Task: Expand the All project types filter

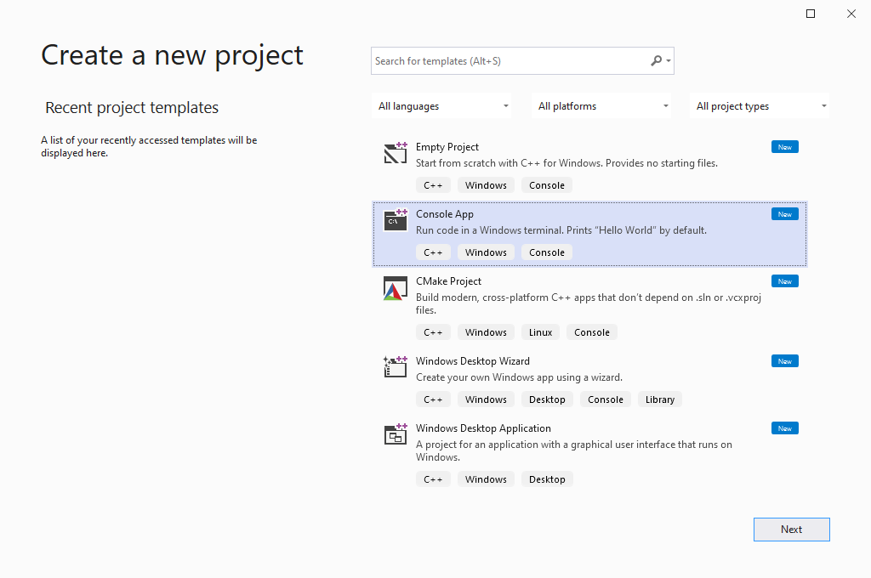Action: pyautogui.click(x=760, y=106)
